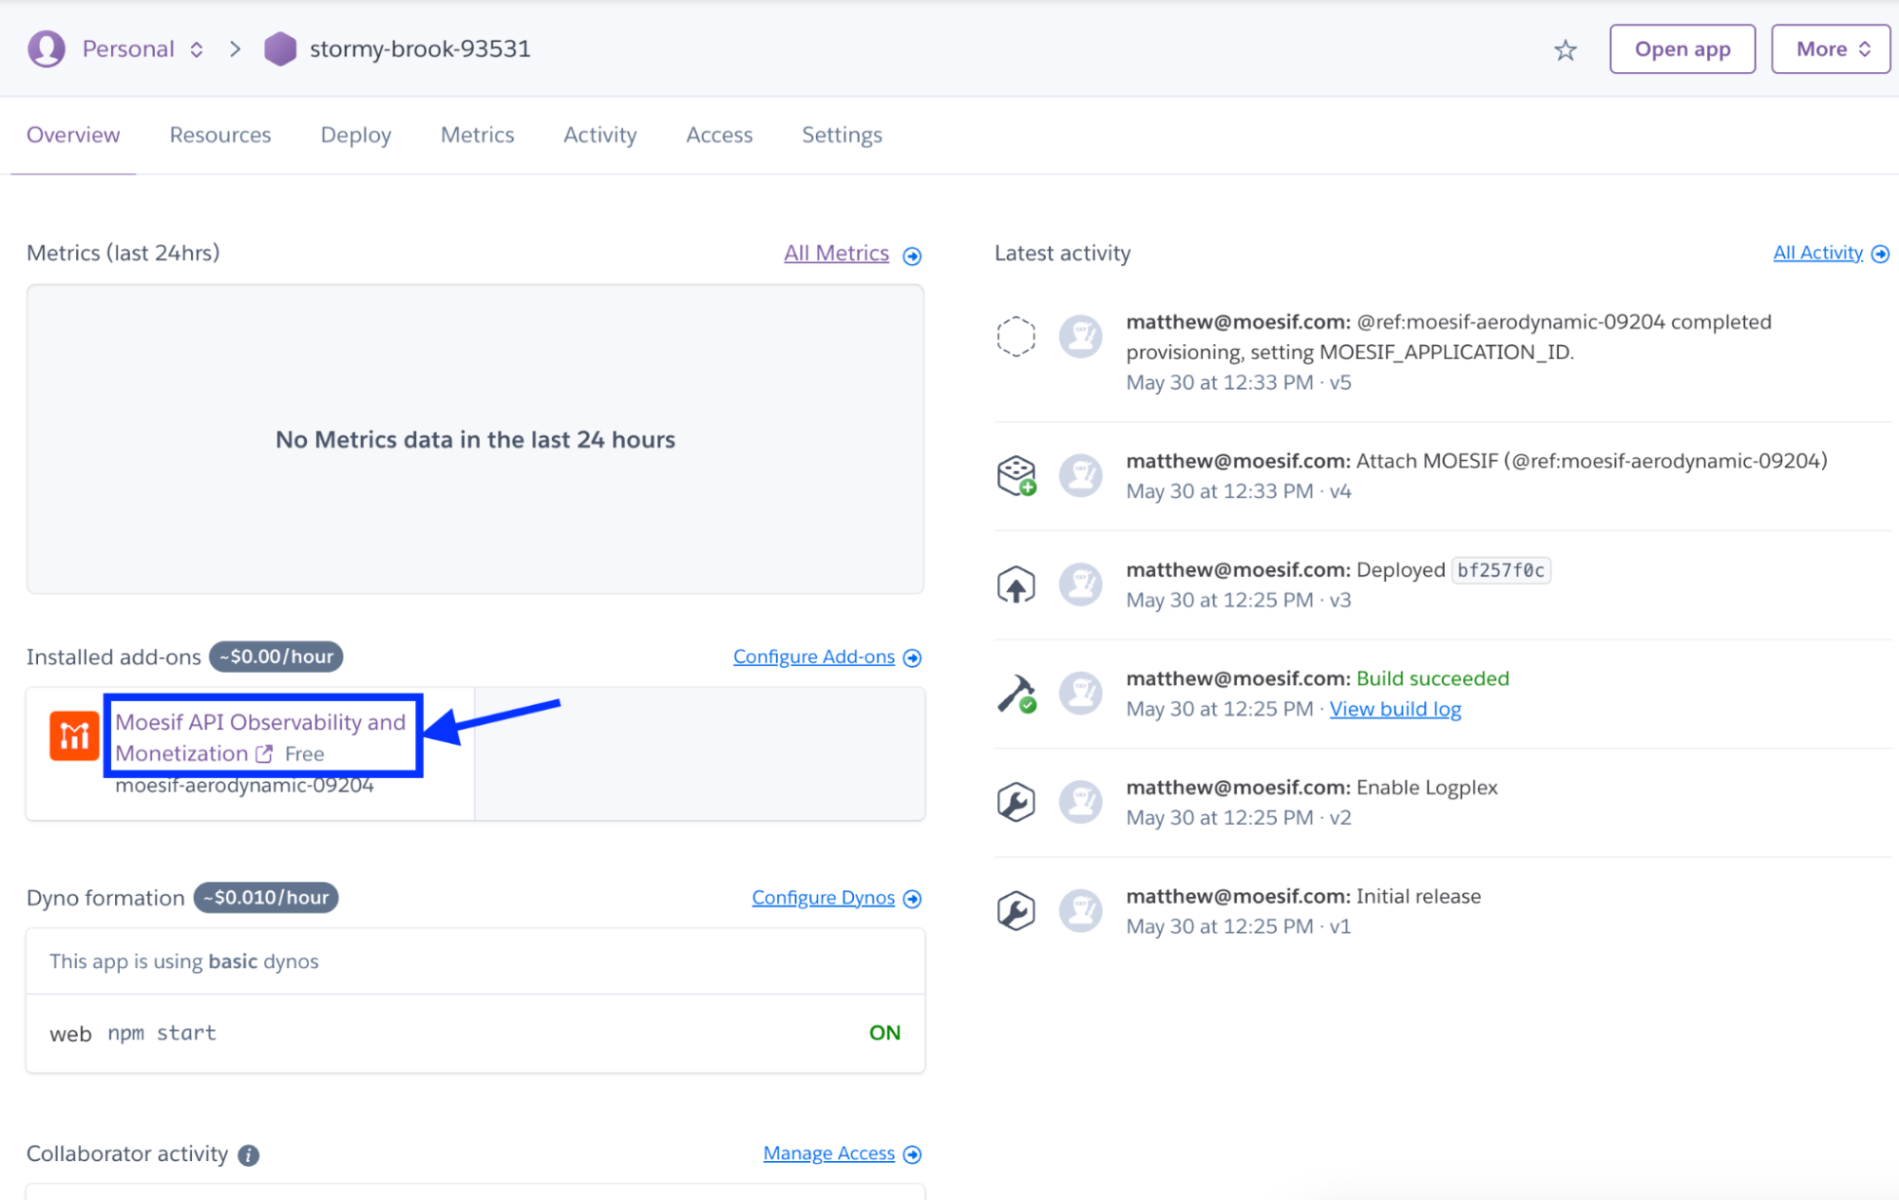The width and height of the screenshot is (1899, 1201).
Task: Click the Attach MOESIF add-on package icon
Action: [1016, 475]
